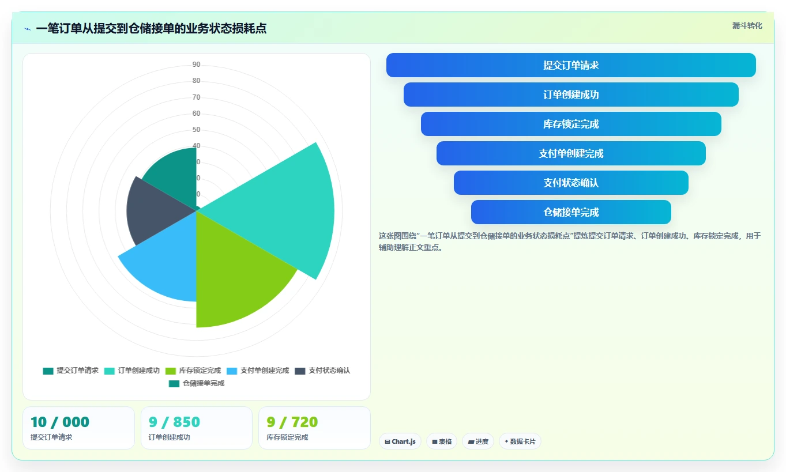Screen dimensions: 786x472
Task: Click the title 一笔订单从提交到仓储接单的业务状态损耗点
Action: (x=151, y=28)
